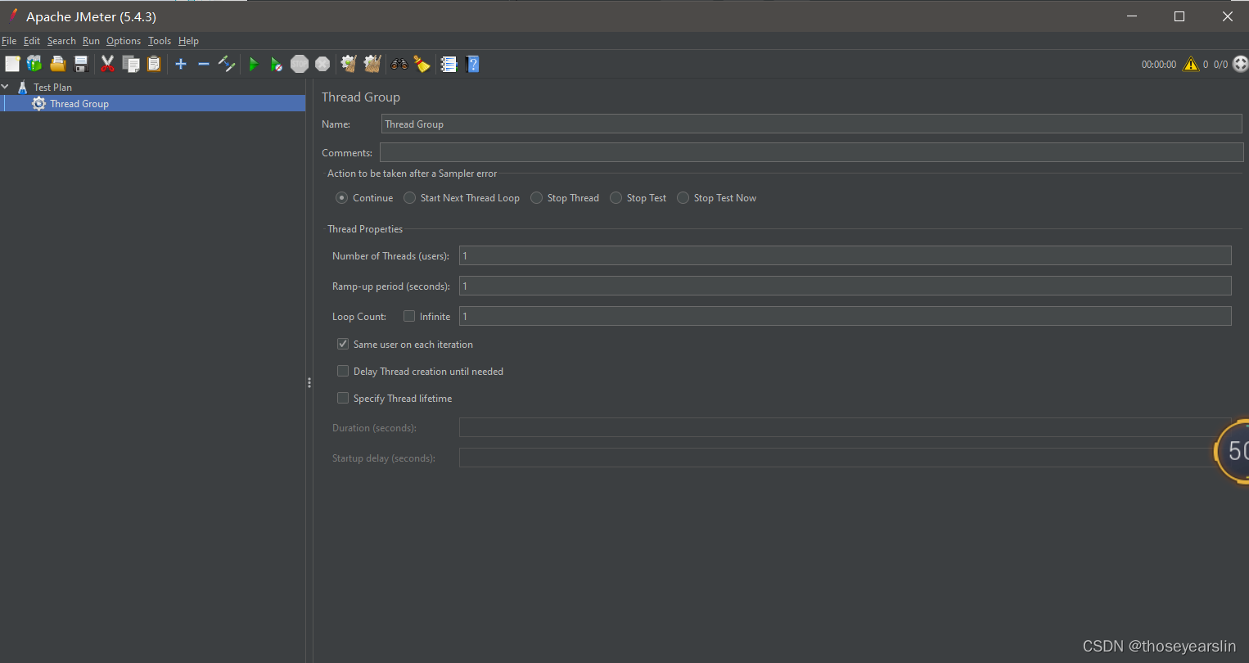Click the Clear broom gear icon
Screen dimensions: 1249x663
[x=349, y=64]
